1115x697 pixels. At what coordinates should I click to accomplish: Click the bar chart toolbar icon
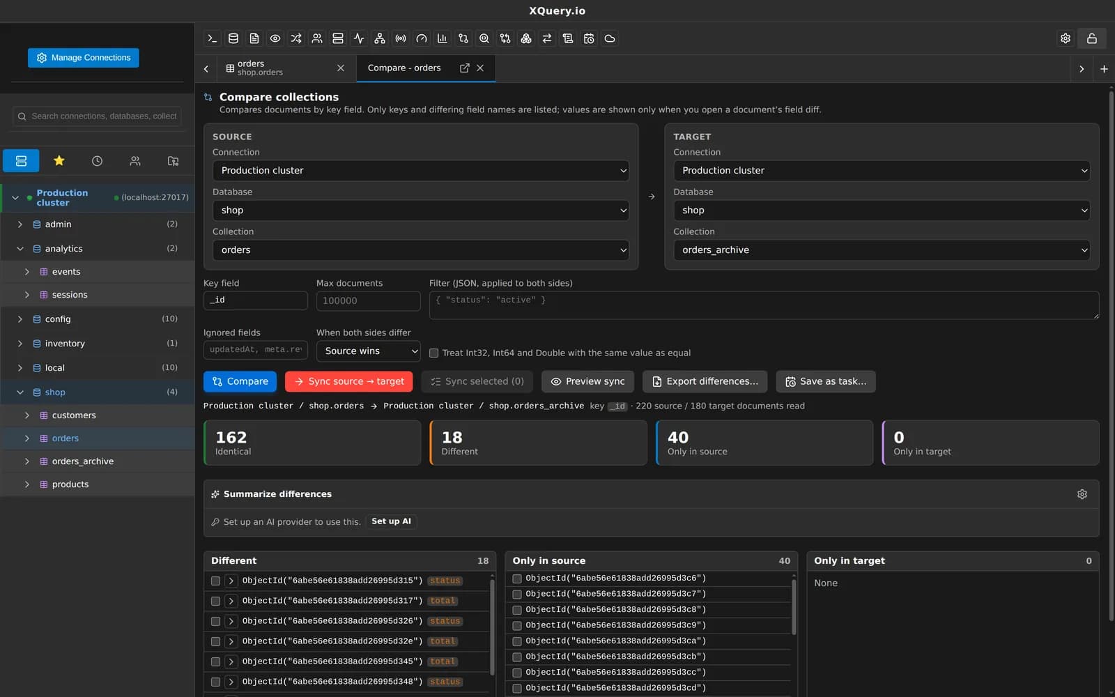[x=443, y=38]
